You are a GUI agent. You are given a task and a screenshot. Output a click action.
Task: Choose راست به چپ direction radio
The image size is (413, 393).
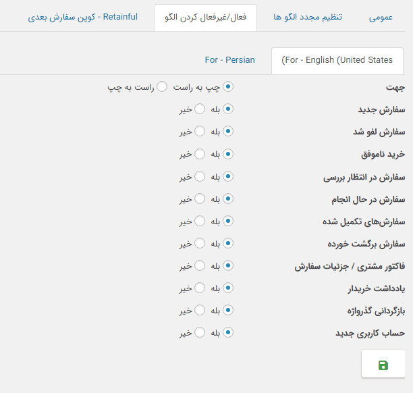pyautogui.click(x=162, y=86)
